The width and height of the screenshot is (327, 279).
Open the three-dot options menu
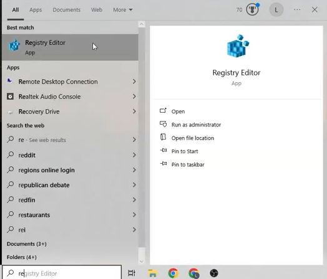pos(297,9)
